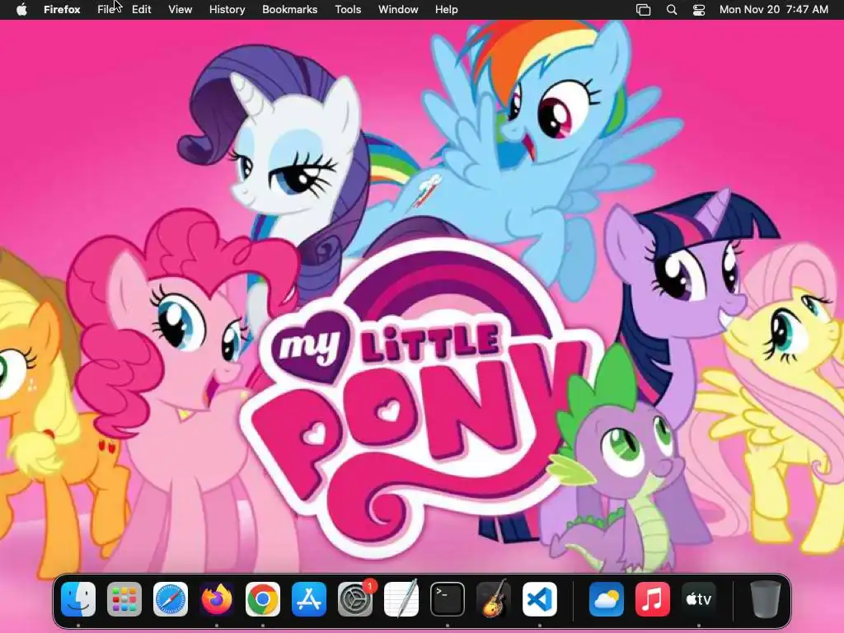Screen dimensions: 844x633
Task: Open the Apple menu
Action: [x=21, y=10]
